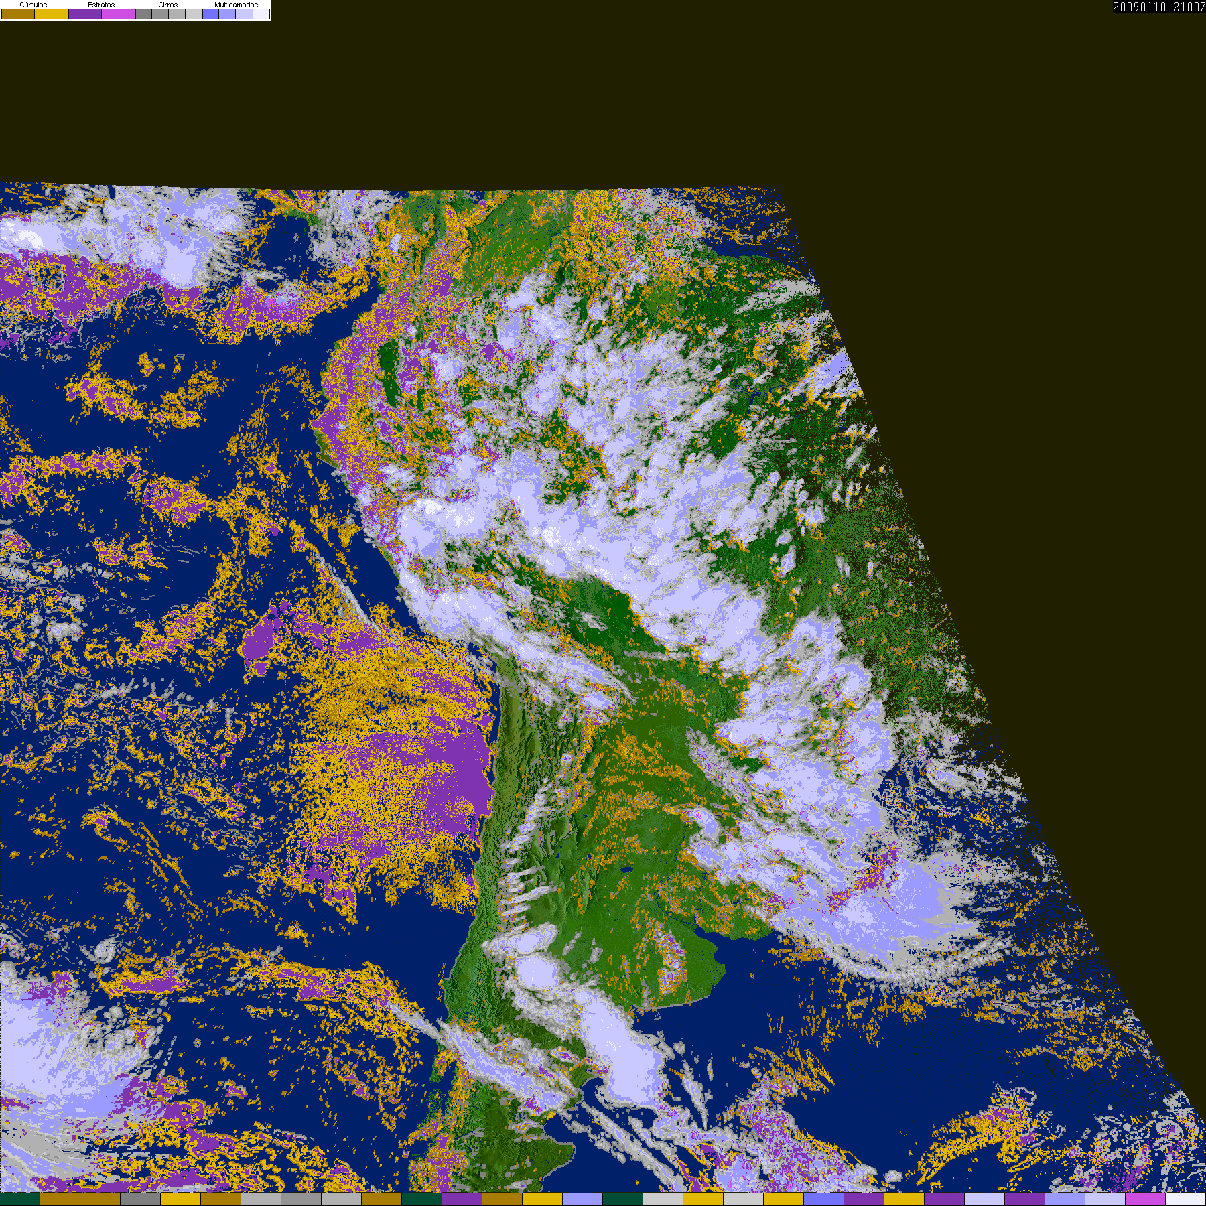The height and width of the screenshot is (1206, 1206).
Task: Click the 'Cirros' legend label
Action: tap(168, 5)
